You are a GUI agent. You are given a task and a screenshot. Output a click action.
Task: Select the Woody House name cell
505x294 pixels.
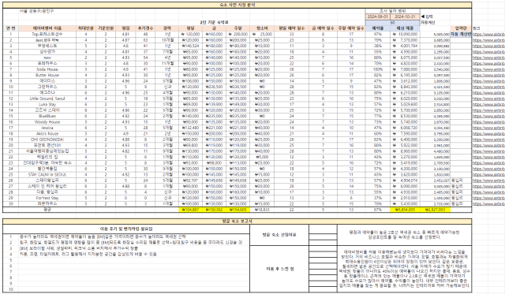pos(47,122)
